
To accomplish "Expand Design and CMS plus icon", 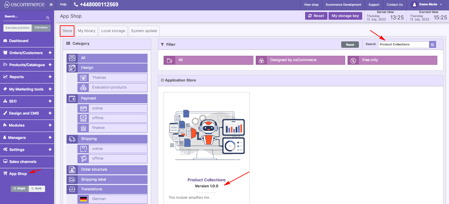I will pos(50,113).
